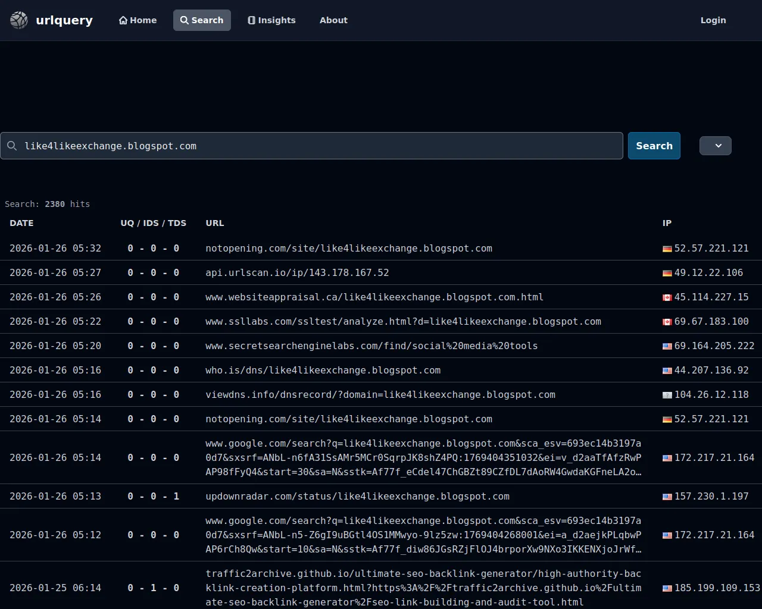Open the who.is/dns report link
Screen dimensions: 762x609
[323, 371]
